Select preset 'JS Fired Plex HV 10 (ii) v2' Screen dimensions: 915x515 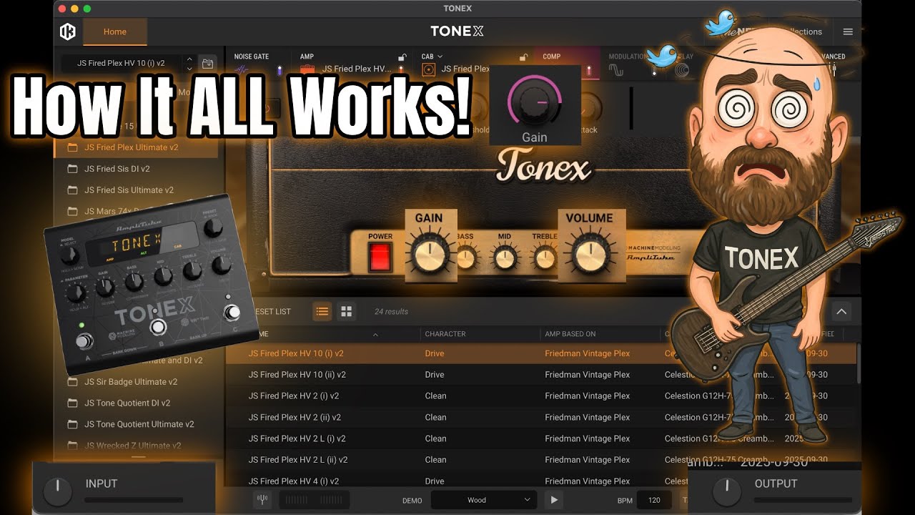541,375
